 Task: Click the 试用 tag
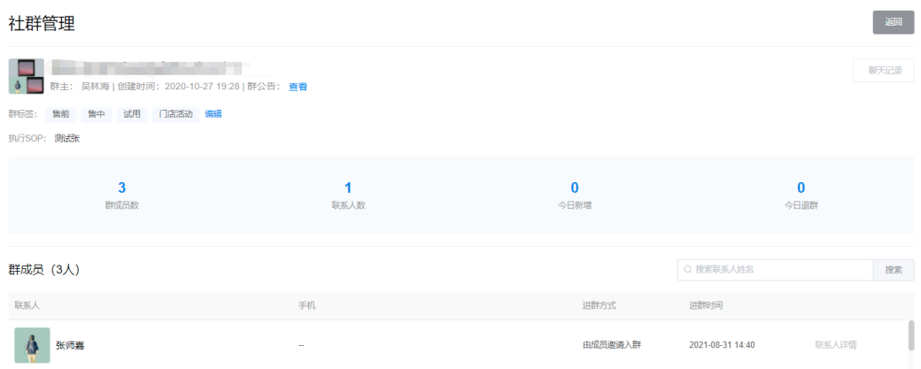(132, 113)
